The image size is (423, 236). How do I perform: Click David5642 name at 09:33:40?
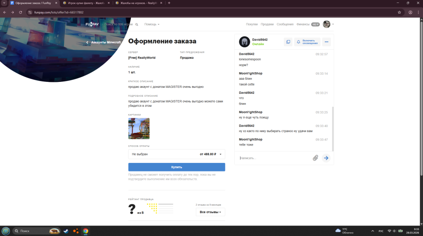(x=247, y=126)
